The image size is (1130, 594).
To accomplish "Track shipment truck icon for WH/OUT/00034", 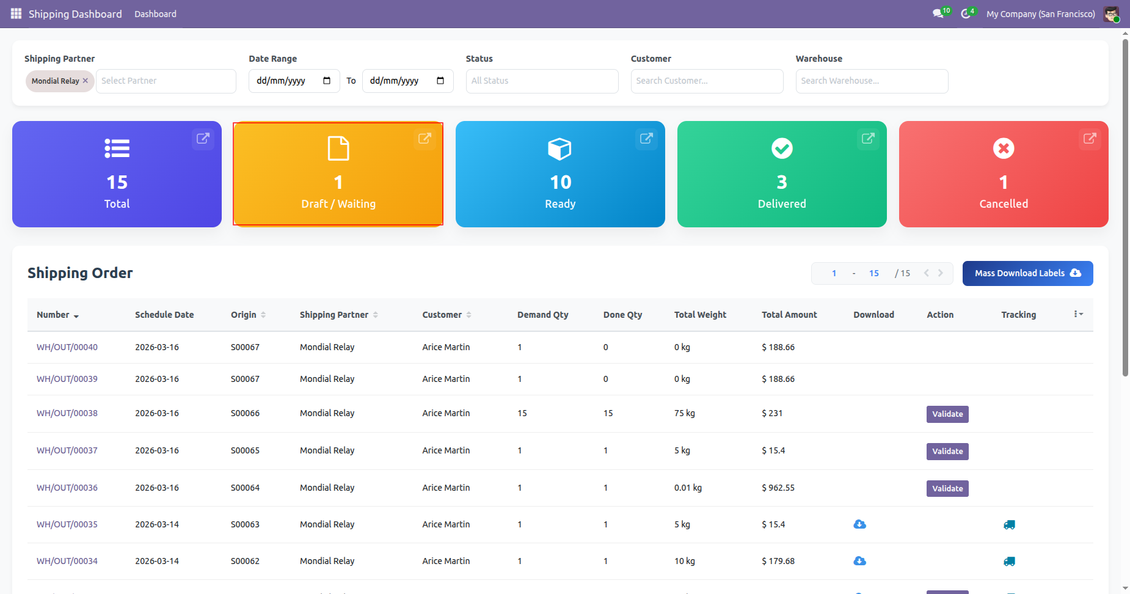I will coord(1009,561).
